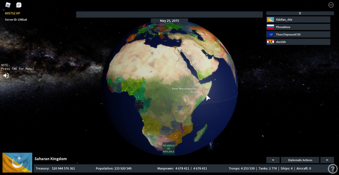Select player TheoChipmunk720 in list
Image resolution: width=339 pixels, height=175 pixels.
pyautogui.click(x=298, y=35)
